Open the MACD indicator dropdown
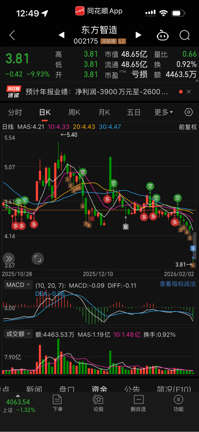The image size is (199, 432). click(18, 285)
